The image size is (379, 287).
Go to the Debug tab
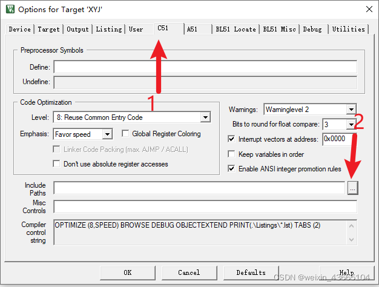pyautogui.click(x=313, y=29)
